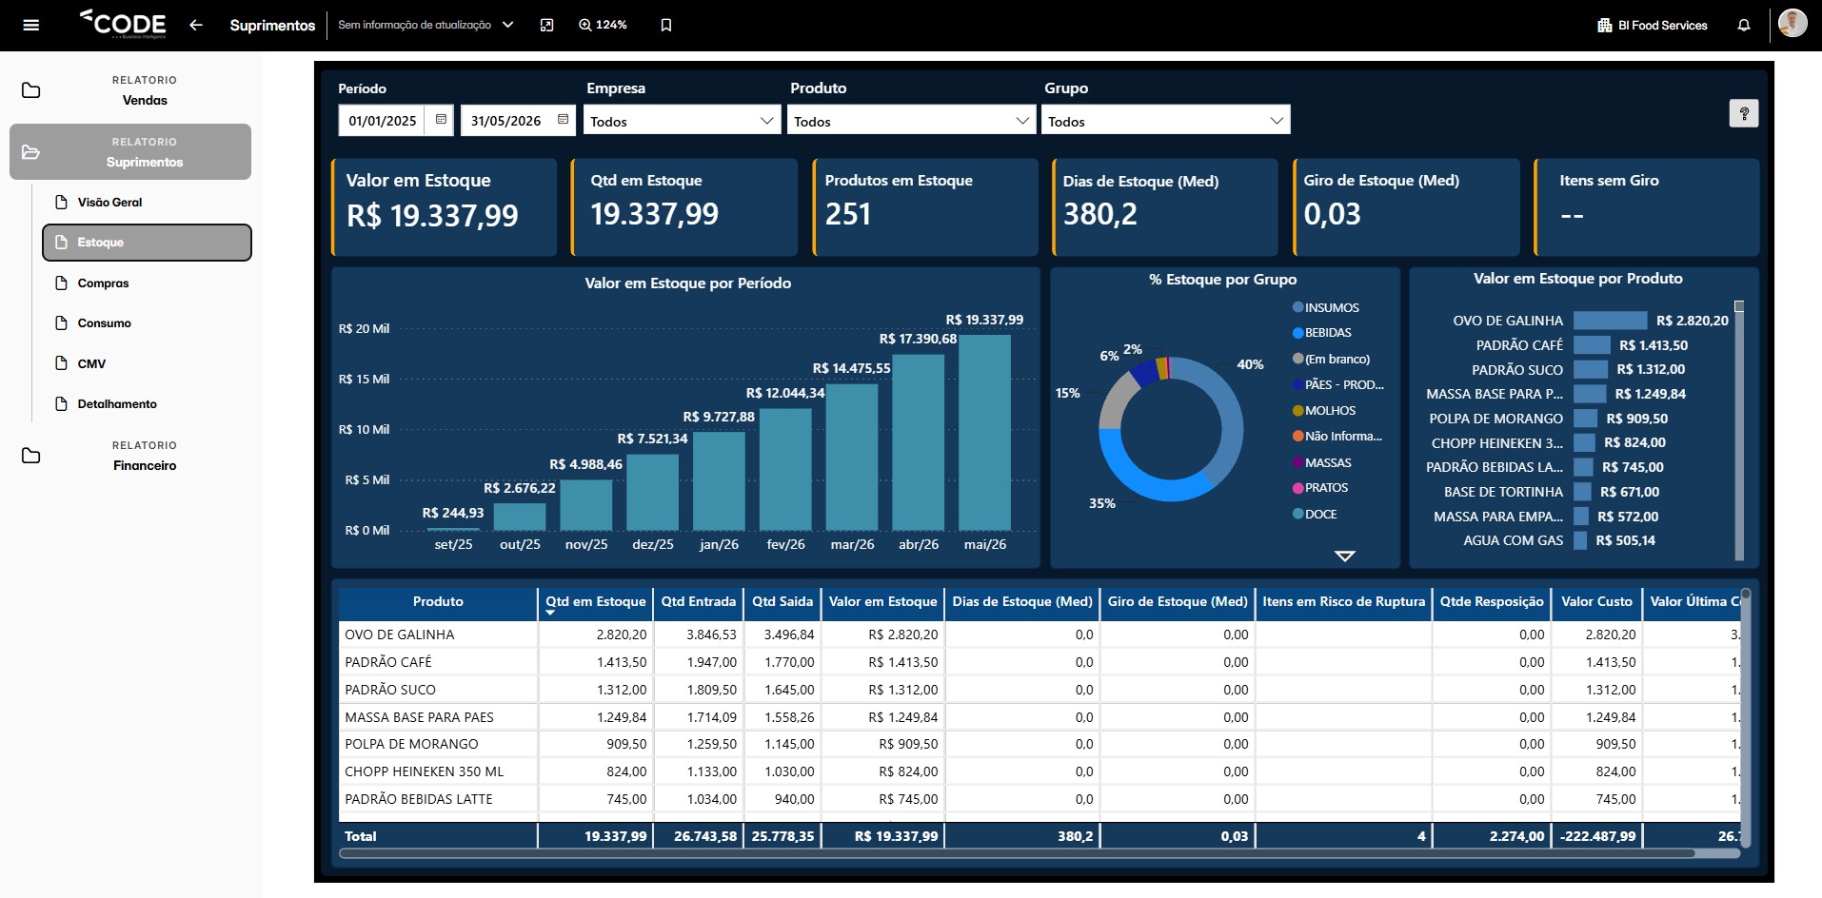Viewport: 1822px width, 898px height.
Task: Click the product chart vertical scrollbar
Action: pos(1739,430)
